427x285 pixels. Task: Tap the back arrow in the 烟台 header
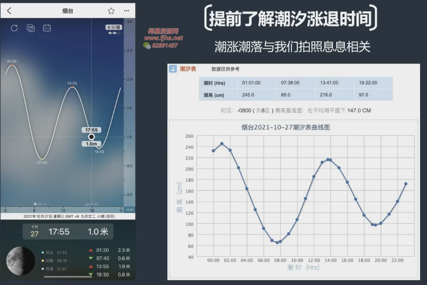[x=9, y=11]
